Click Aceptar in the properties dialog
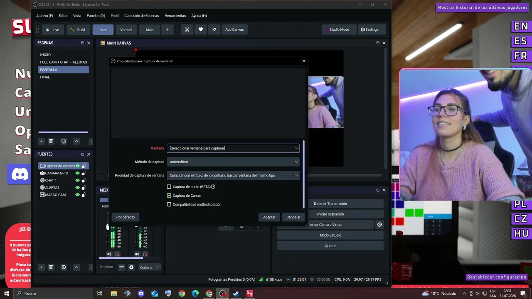 [269, 217]
